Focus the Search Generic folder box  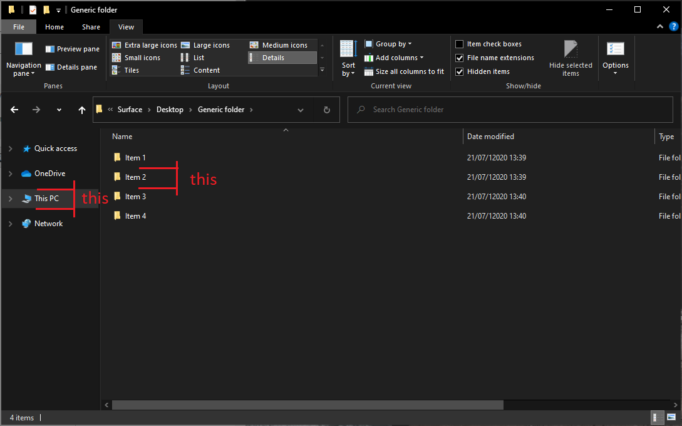click(x=510, y=110)
